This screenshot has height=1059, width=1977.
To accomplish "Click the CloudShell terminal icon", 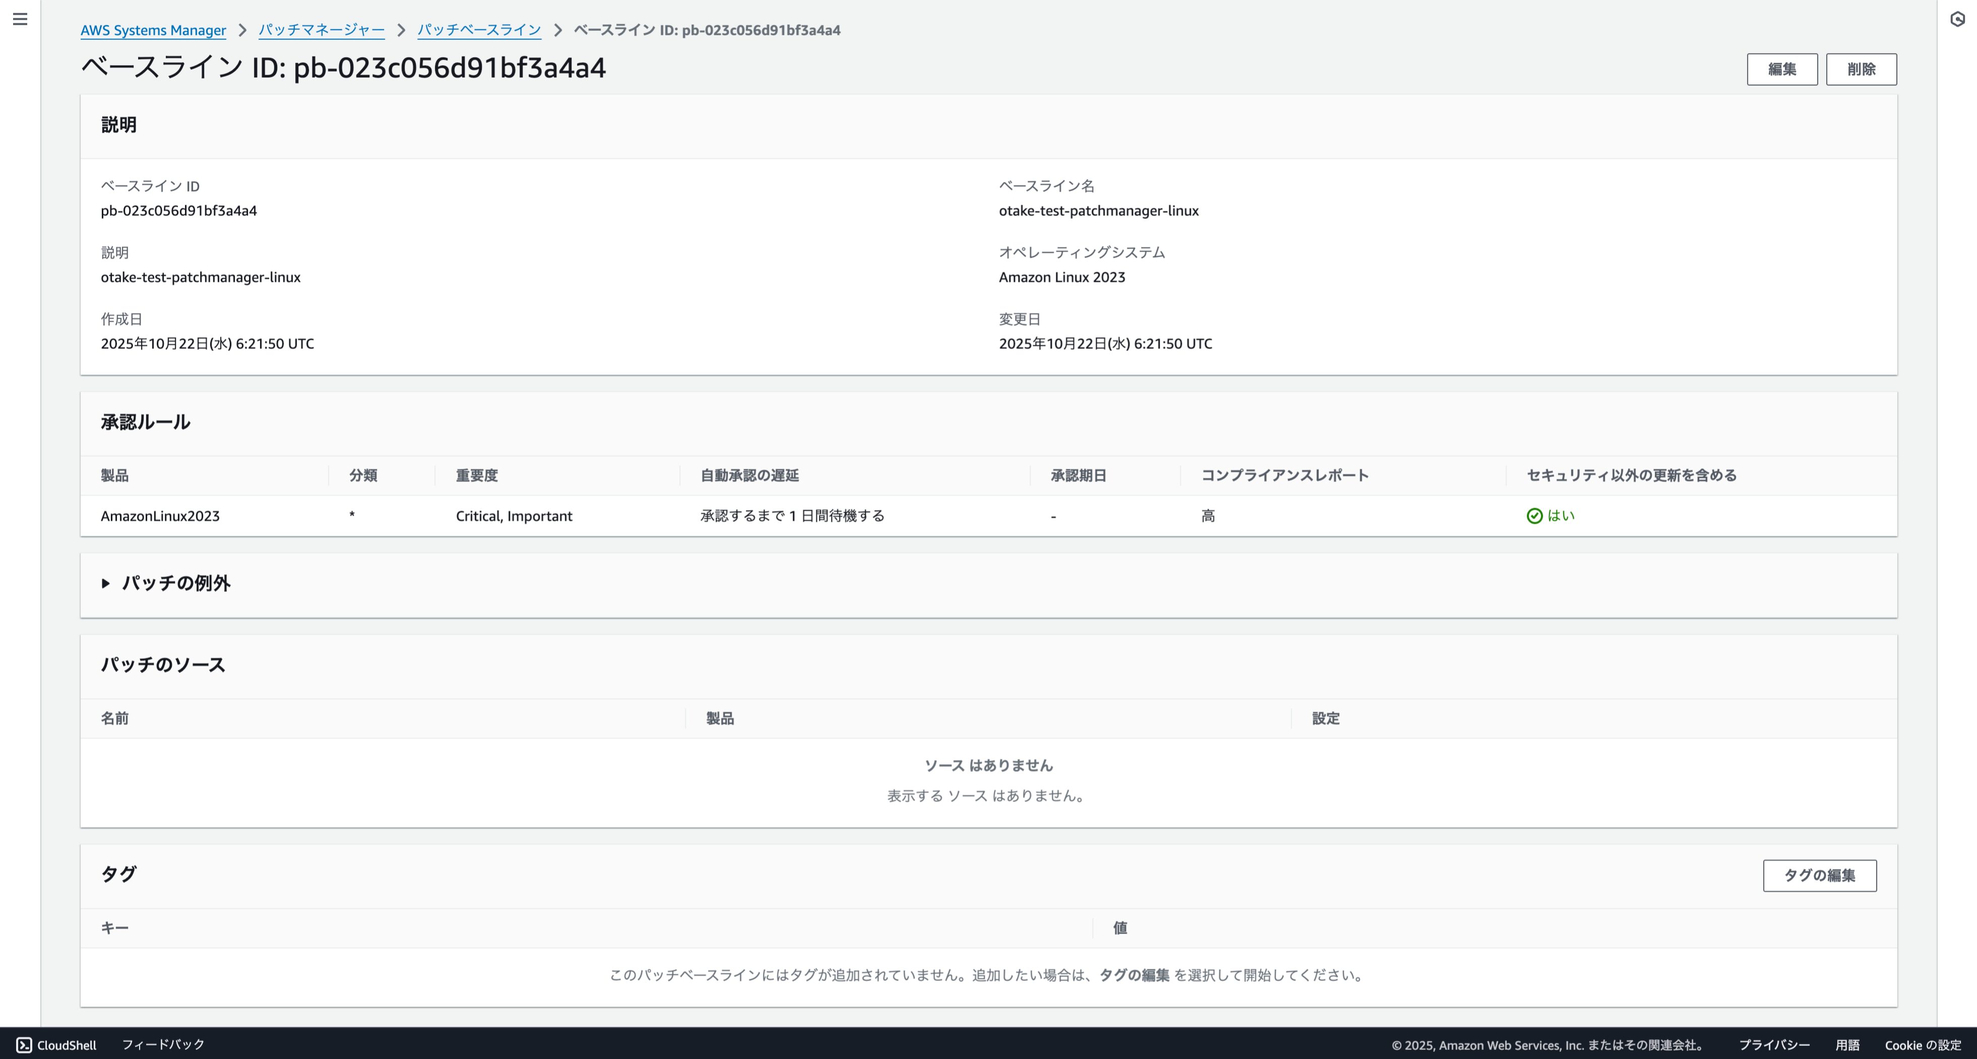I will (x=24, y=1045).
